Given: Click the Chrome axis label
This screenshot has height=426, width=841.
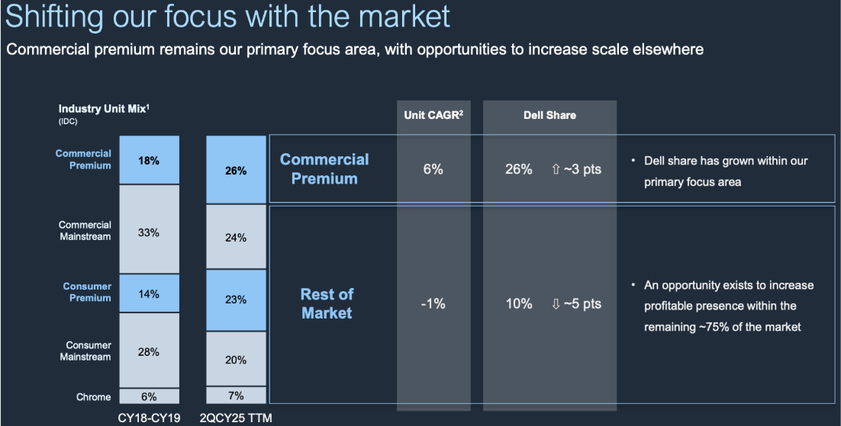Looking at the screenshot, I should (x=95, y=396).
